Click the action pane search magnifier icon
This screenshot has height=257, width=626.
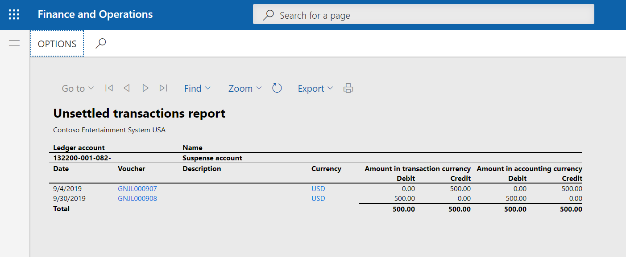101,43
